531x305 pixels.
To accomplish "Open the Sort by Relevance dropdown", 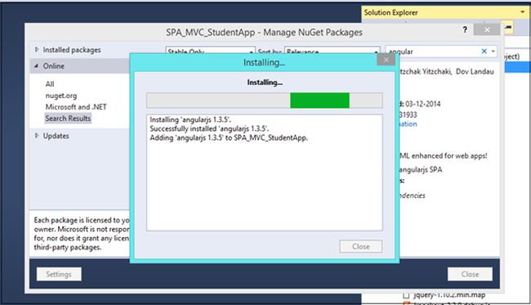I will [x=332, y=50].
